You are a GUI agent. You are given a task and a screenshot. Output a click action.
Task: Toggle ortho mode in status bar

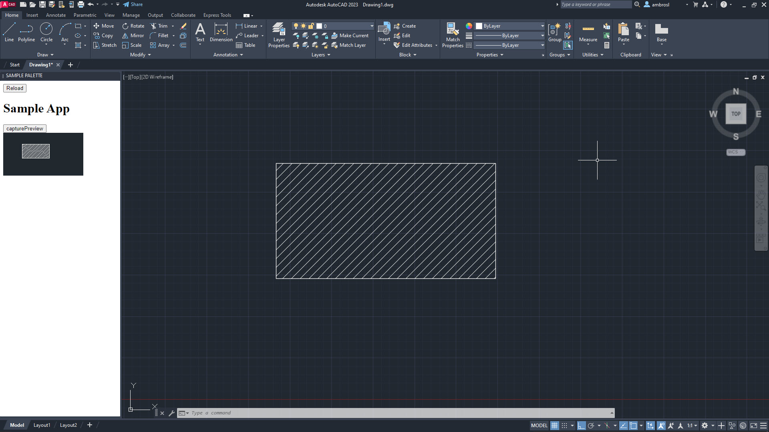pos(581,426)
